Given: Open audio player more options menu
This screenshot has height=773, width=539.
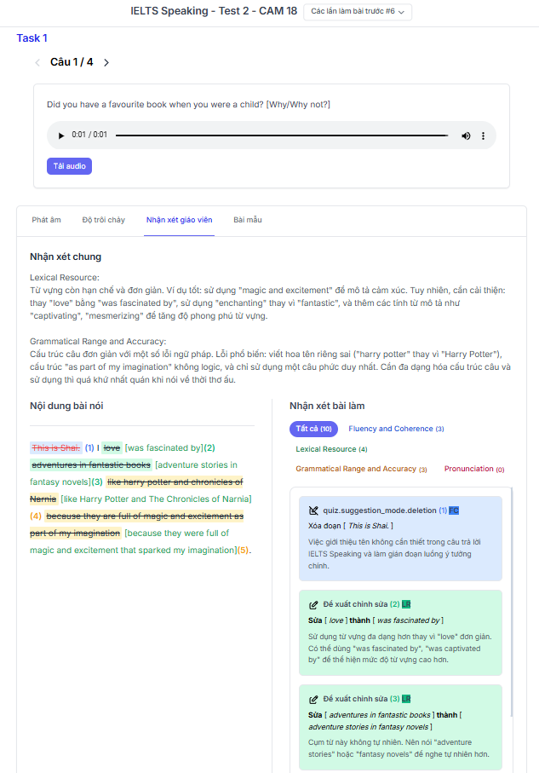Looking at the screenshot, I should 483,136.
